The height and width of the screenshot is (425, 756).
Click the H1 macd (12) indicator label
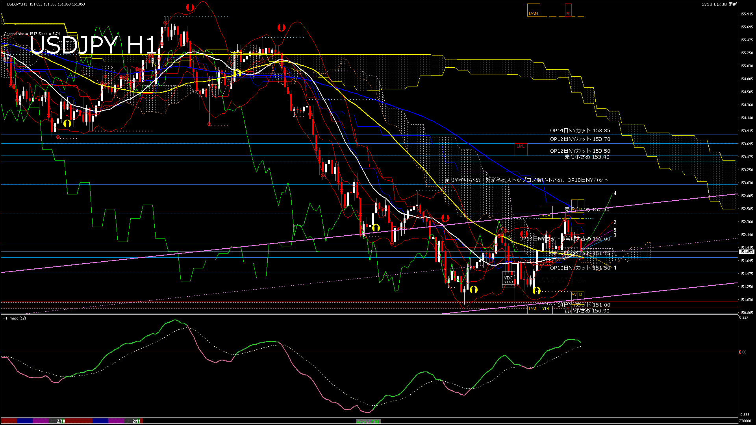14,318
